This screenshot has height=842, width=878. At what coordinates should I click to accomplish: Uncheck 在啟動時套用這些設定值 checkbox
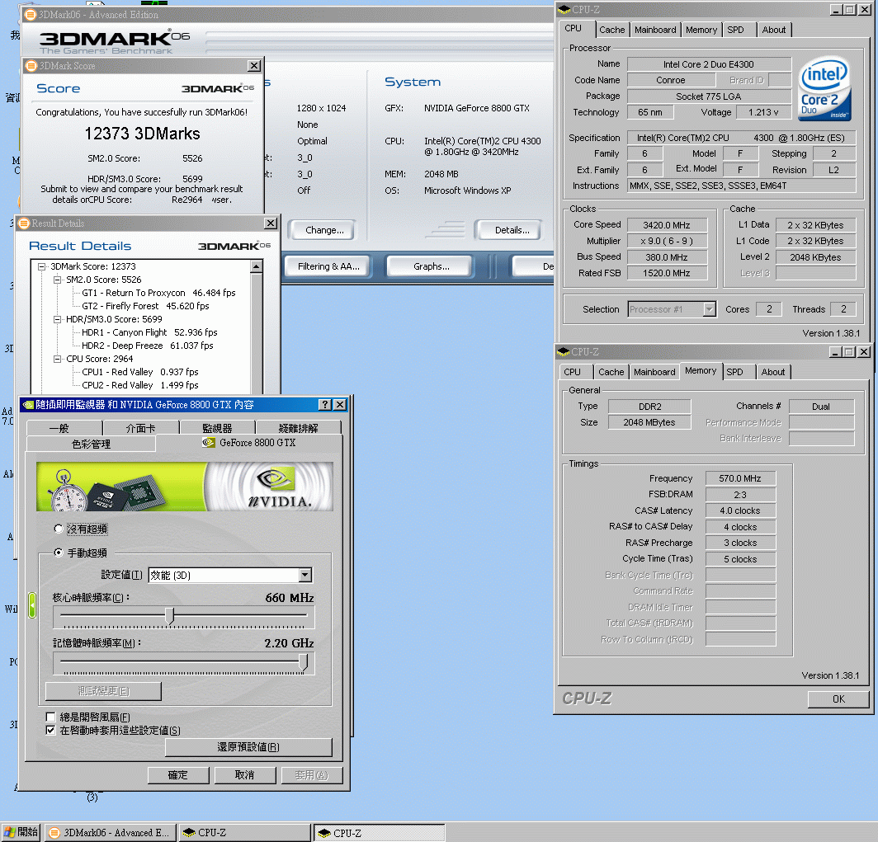50,730
